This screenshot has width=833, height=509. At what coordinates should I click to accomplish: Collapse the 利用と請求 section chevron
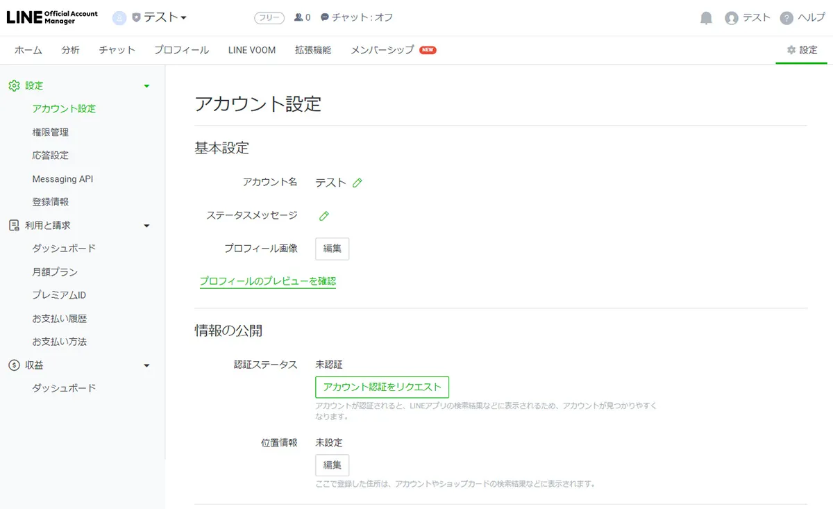pyautogui.click(x=146, y=225)
